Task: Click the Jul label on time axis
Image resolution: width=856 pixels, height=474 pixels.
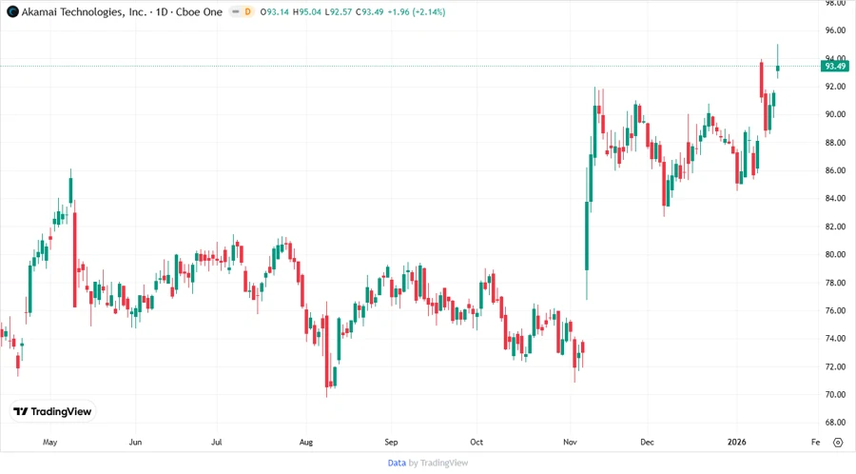Action: pyautogui.click(x=217, y=443)
